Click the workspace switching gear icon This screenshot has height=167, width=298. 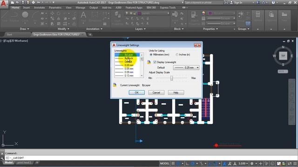click(x=252, y=163)
